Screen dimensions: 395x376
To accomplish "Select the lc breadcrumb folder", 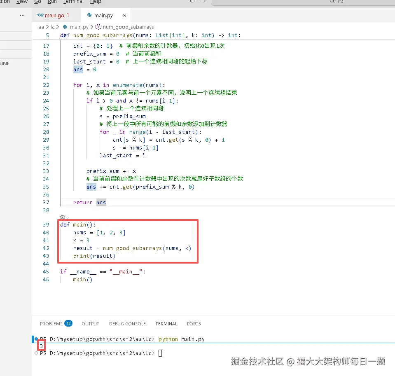I will [x=52, y=27].
